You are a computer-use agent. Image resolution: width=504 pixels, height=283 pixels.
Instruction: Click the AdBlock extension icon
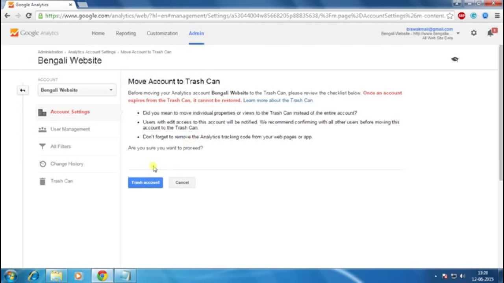click(462, 16)
